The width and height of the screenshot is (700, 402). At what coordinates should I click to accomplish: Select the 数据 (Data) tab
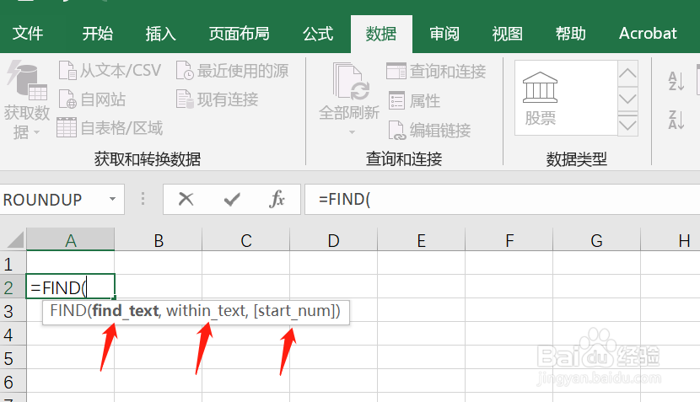coord(381,34)
